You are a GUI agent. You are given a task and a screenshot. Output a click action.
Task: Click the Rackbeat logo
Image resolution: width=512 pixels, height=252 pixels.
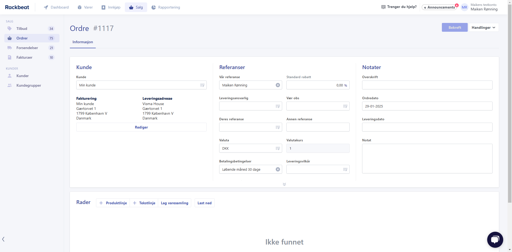click(17, 7)
